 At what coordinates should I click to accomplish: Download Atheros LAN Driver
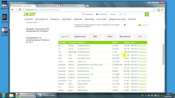[143, 87]
